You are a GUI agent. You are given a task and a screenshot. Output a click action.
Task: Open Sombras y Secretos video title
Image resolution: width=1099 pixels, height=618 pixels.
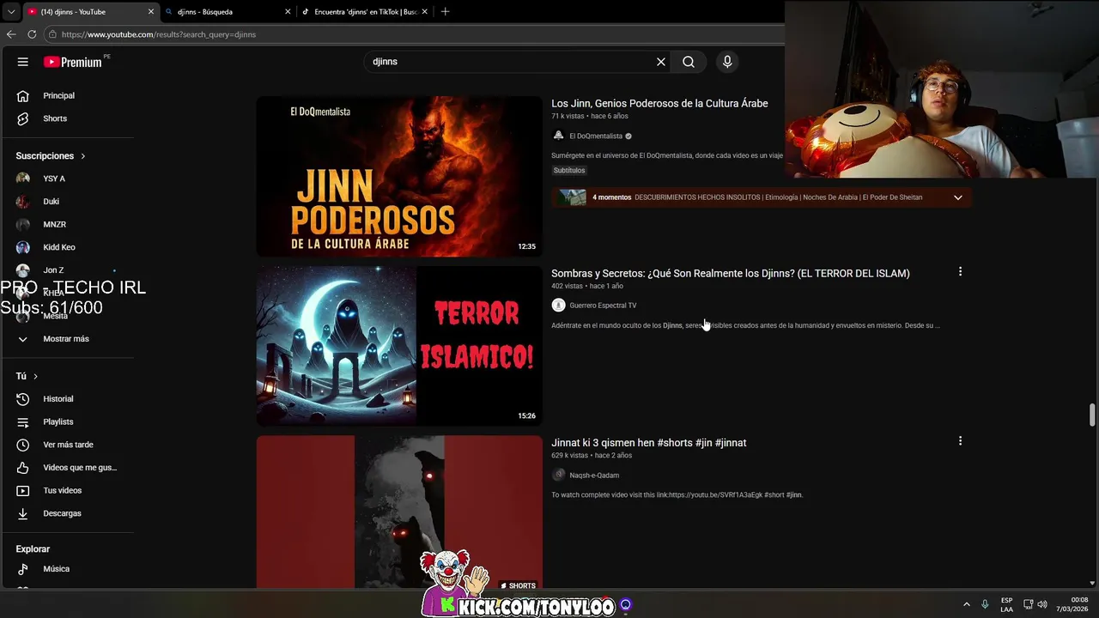(x=731, y=273)
